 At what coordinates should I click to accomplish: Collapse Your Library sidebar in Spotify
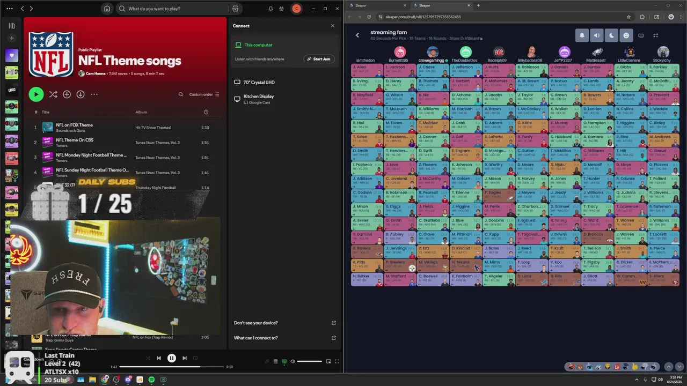(11, 26)
